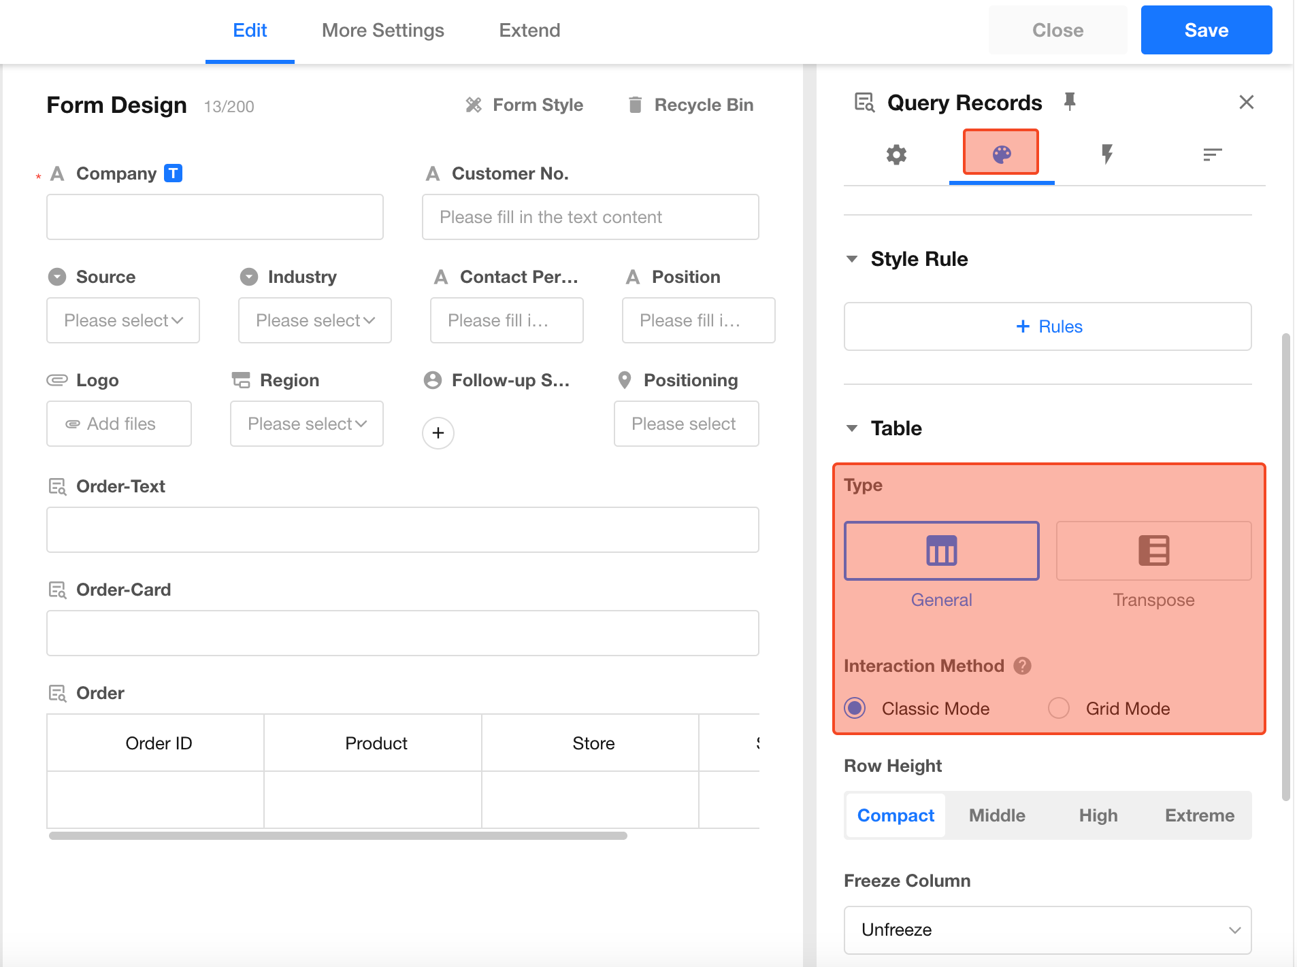The width and height of the screenshot is (1297, 967).
Task: Click the Contact Person text icon
Action: tap(440, 277)
